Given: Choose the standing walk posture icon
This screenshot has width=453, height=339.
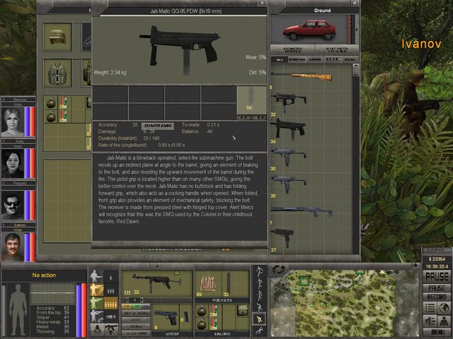Looking at the screenshot, I should [x=260, y=271].
